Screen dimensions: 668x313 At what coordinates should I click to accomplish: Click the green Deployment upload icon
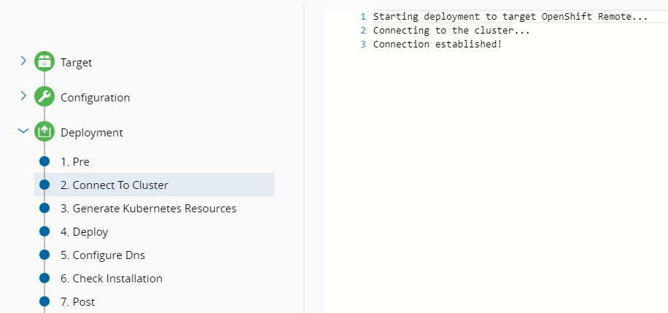(x=44, y=132)
